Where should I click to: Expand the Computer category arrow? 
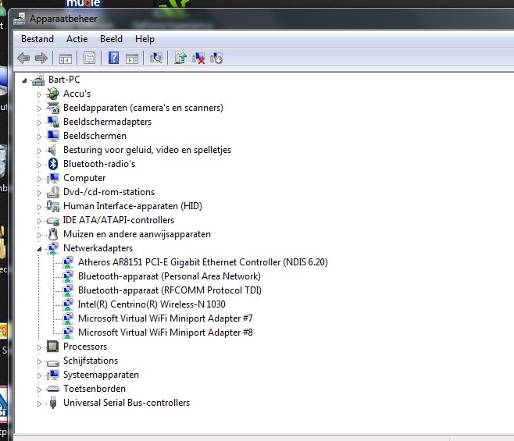point(39,179)
